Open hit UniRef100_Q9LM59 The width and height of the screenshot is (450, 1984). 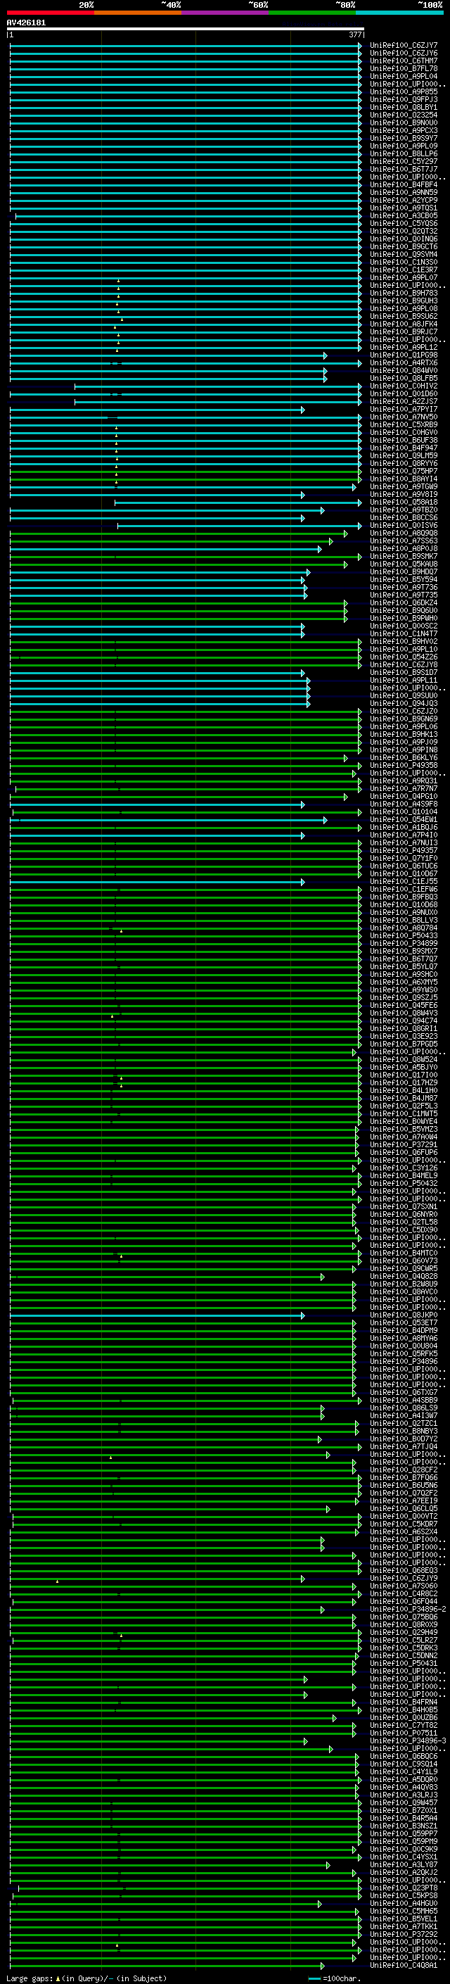(x=403, y=455)
